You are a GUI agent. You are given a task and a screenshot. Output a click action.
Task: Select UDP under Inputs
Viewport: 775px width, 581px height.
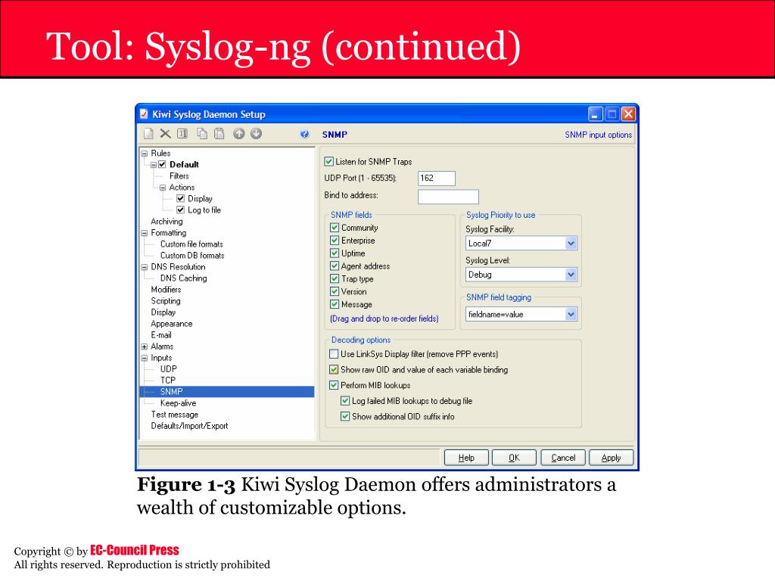click(x=169, y=369)
